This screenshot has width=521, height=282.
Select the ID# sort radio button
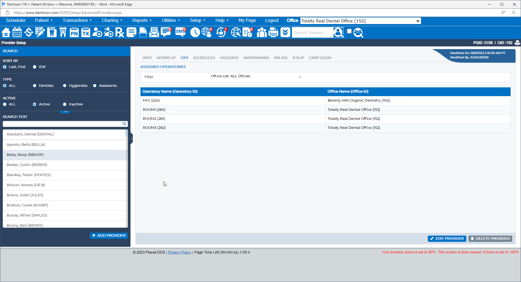pyautogui.click(x=35, y=67)
